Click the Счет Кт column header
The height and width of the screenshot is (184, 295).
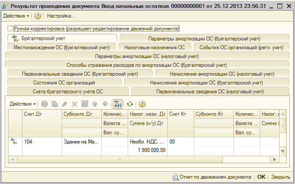tap(181, 123)
